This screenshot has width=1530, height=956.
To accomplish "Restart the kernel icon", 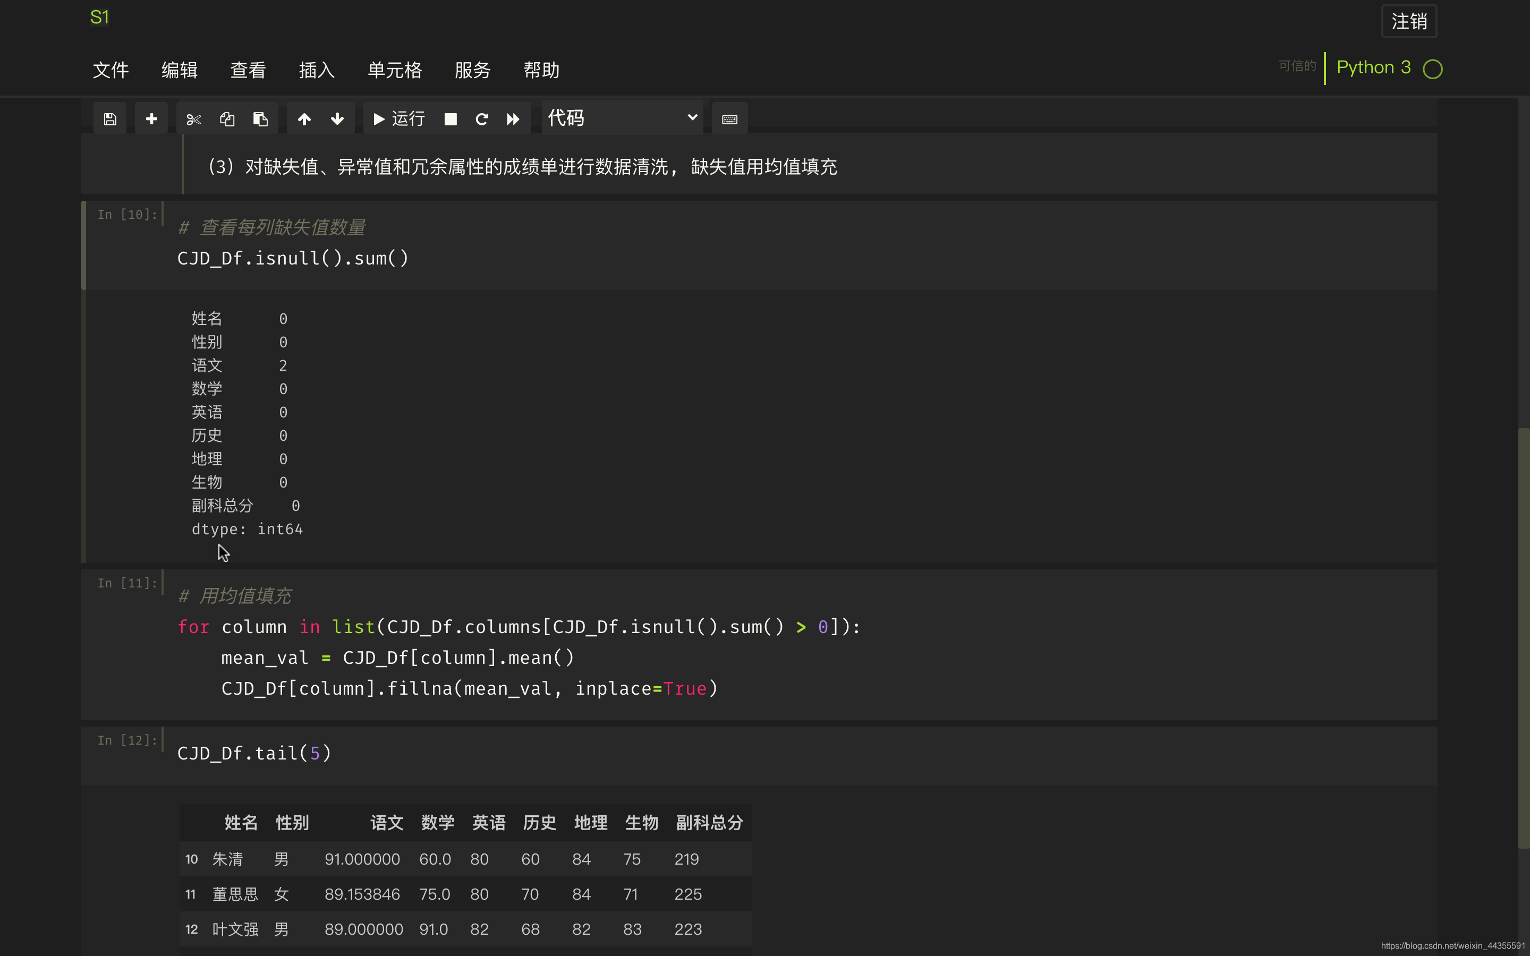I will [x=482, y=119].
